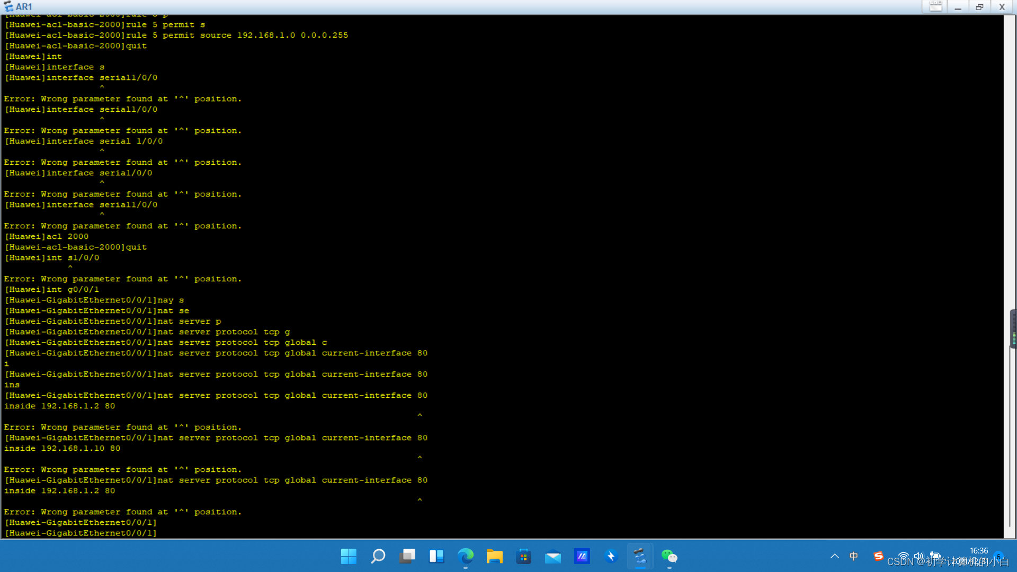Open the blue bird app icon
1017x572 pixels.
(x=611, y=556)
